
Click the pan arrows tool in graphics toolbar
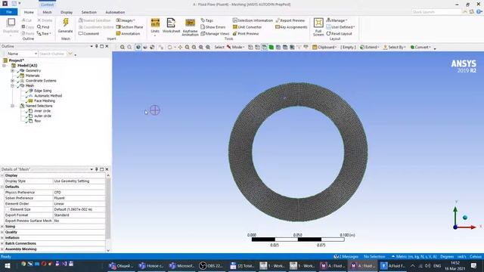pyautogui.click(x=180, y=47)
